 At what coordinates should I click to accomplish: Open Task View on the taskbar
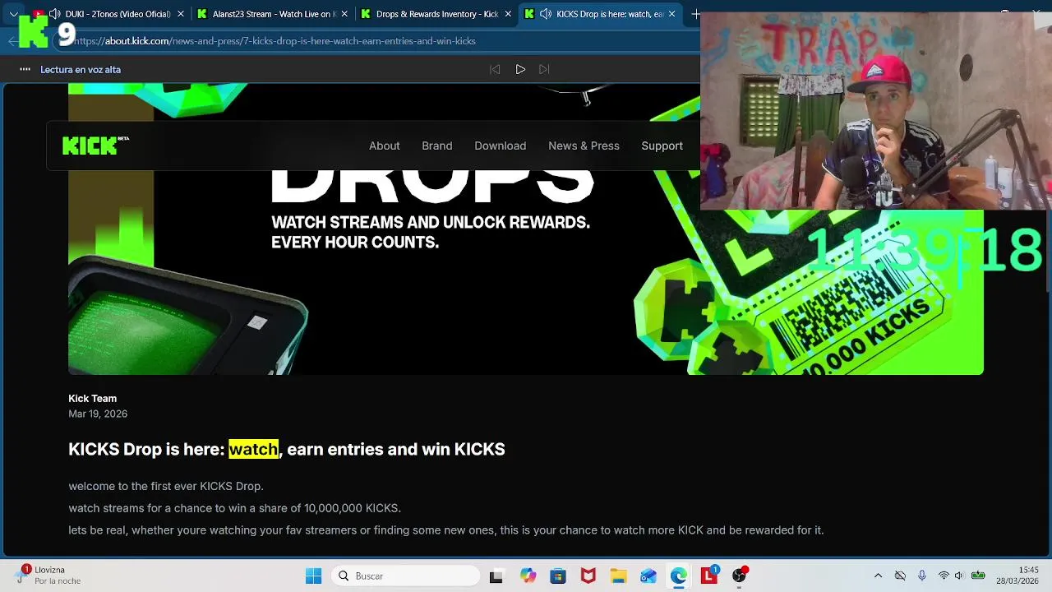496,576
